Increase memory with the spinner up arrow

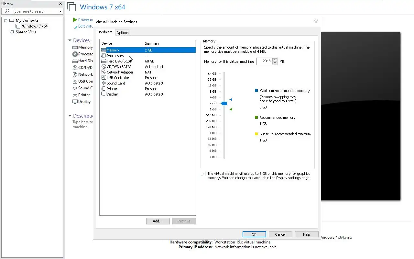tap(275, 60)
